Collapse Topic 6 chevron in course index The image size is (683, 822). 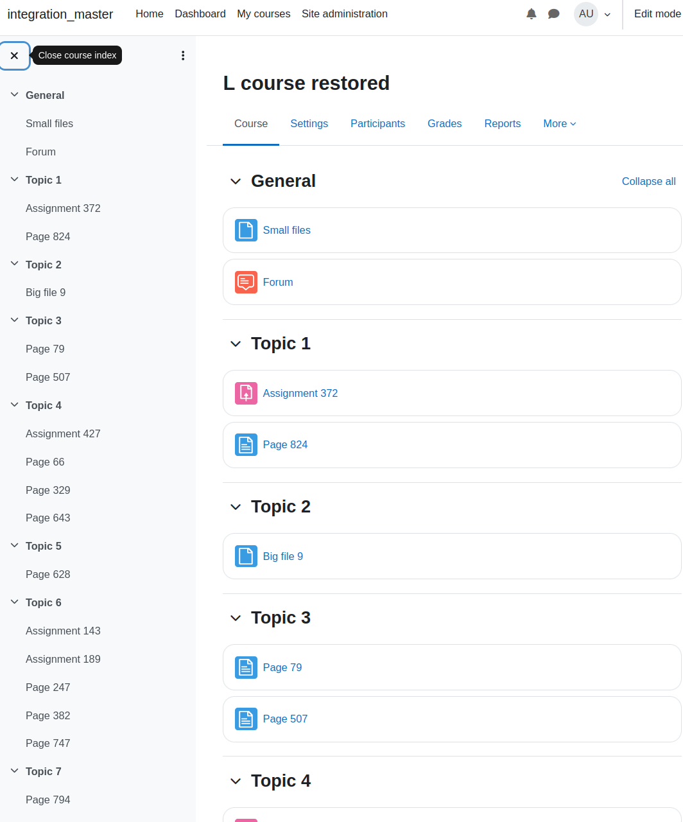[14, 602]
